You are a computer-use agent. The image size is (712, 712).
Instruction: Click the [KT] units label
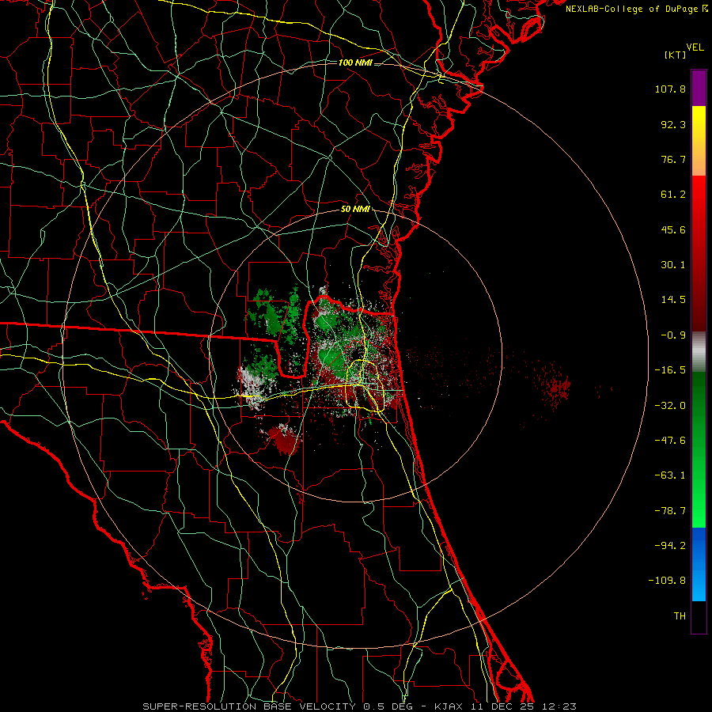675,55
